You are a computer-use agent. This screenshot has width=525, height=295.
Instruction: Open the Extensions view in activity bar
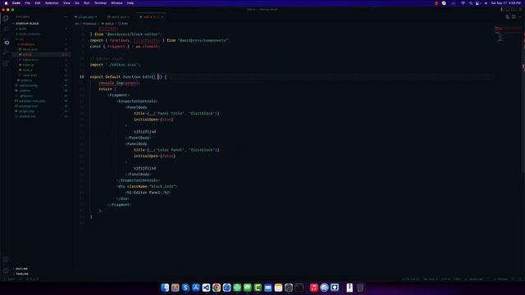tap(6, 64)
